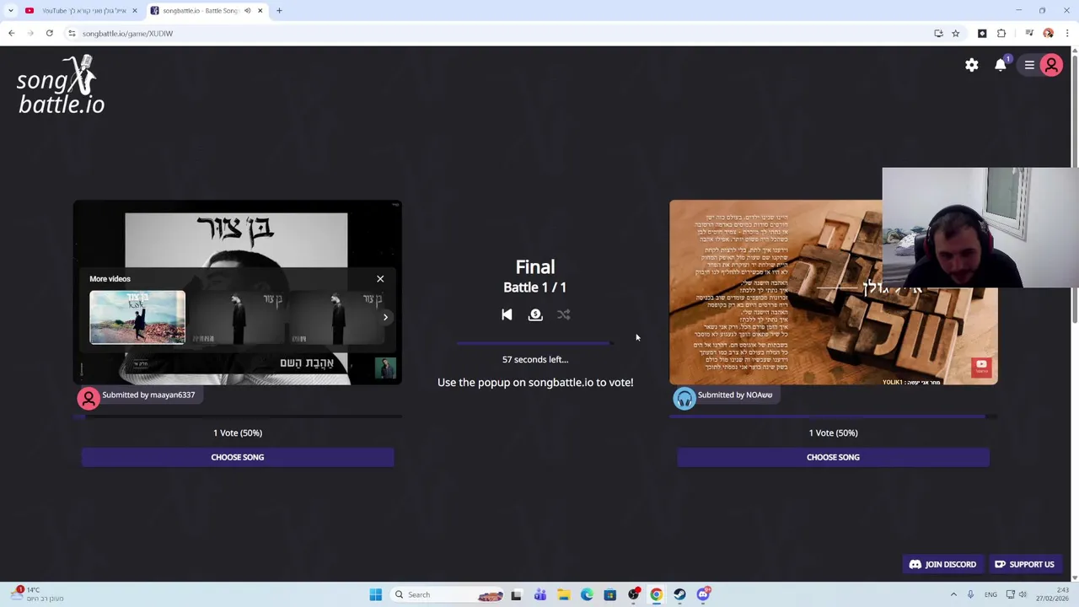Open the hamburger menu next to avatar

(1029, 65)
